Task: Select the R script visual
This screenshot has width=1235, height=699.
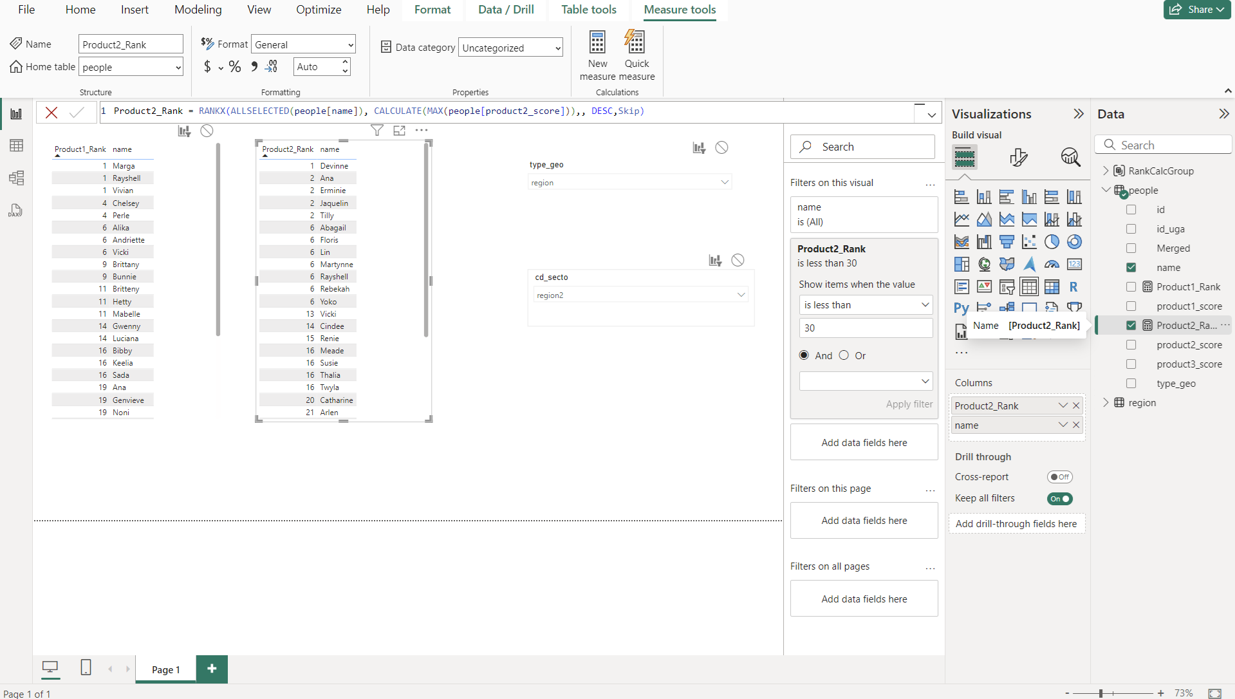Action: [x=1074, y=287]
